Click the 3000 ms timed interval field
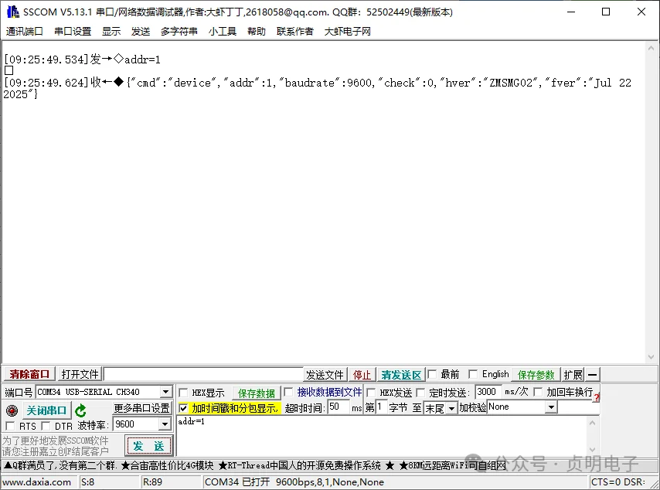660x490 pixels. [488, 392]
